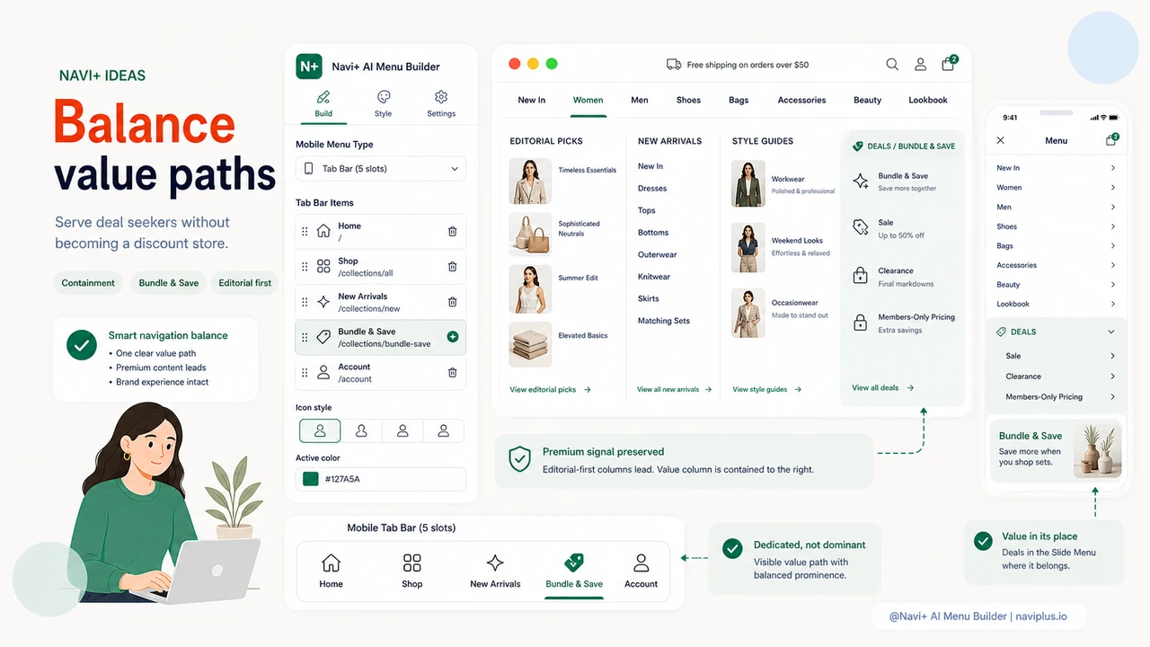Click drag handle of Account row
Image resolution: width=1150 pixels, height=647 pixels.
coord(305,372)
